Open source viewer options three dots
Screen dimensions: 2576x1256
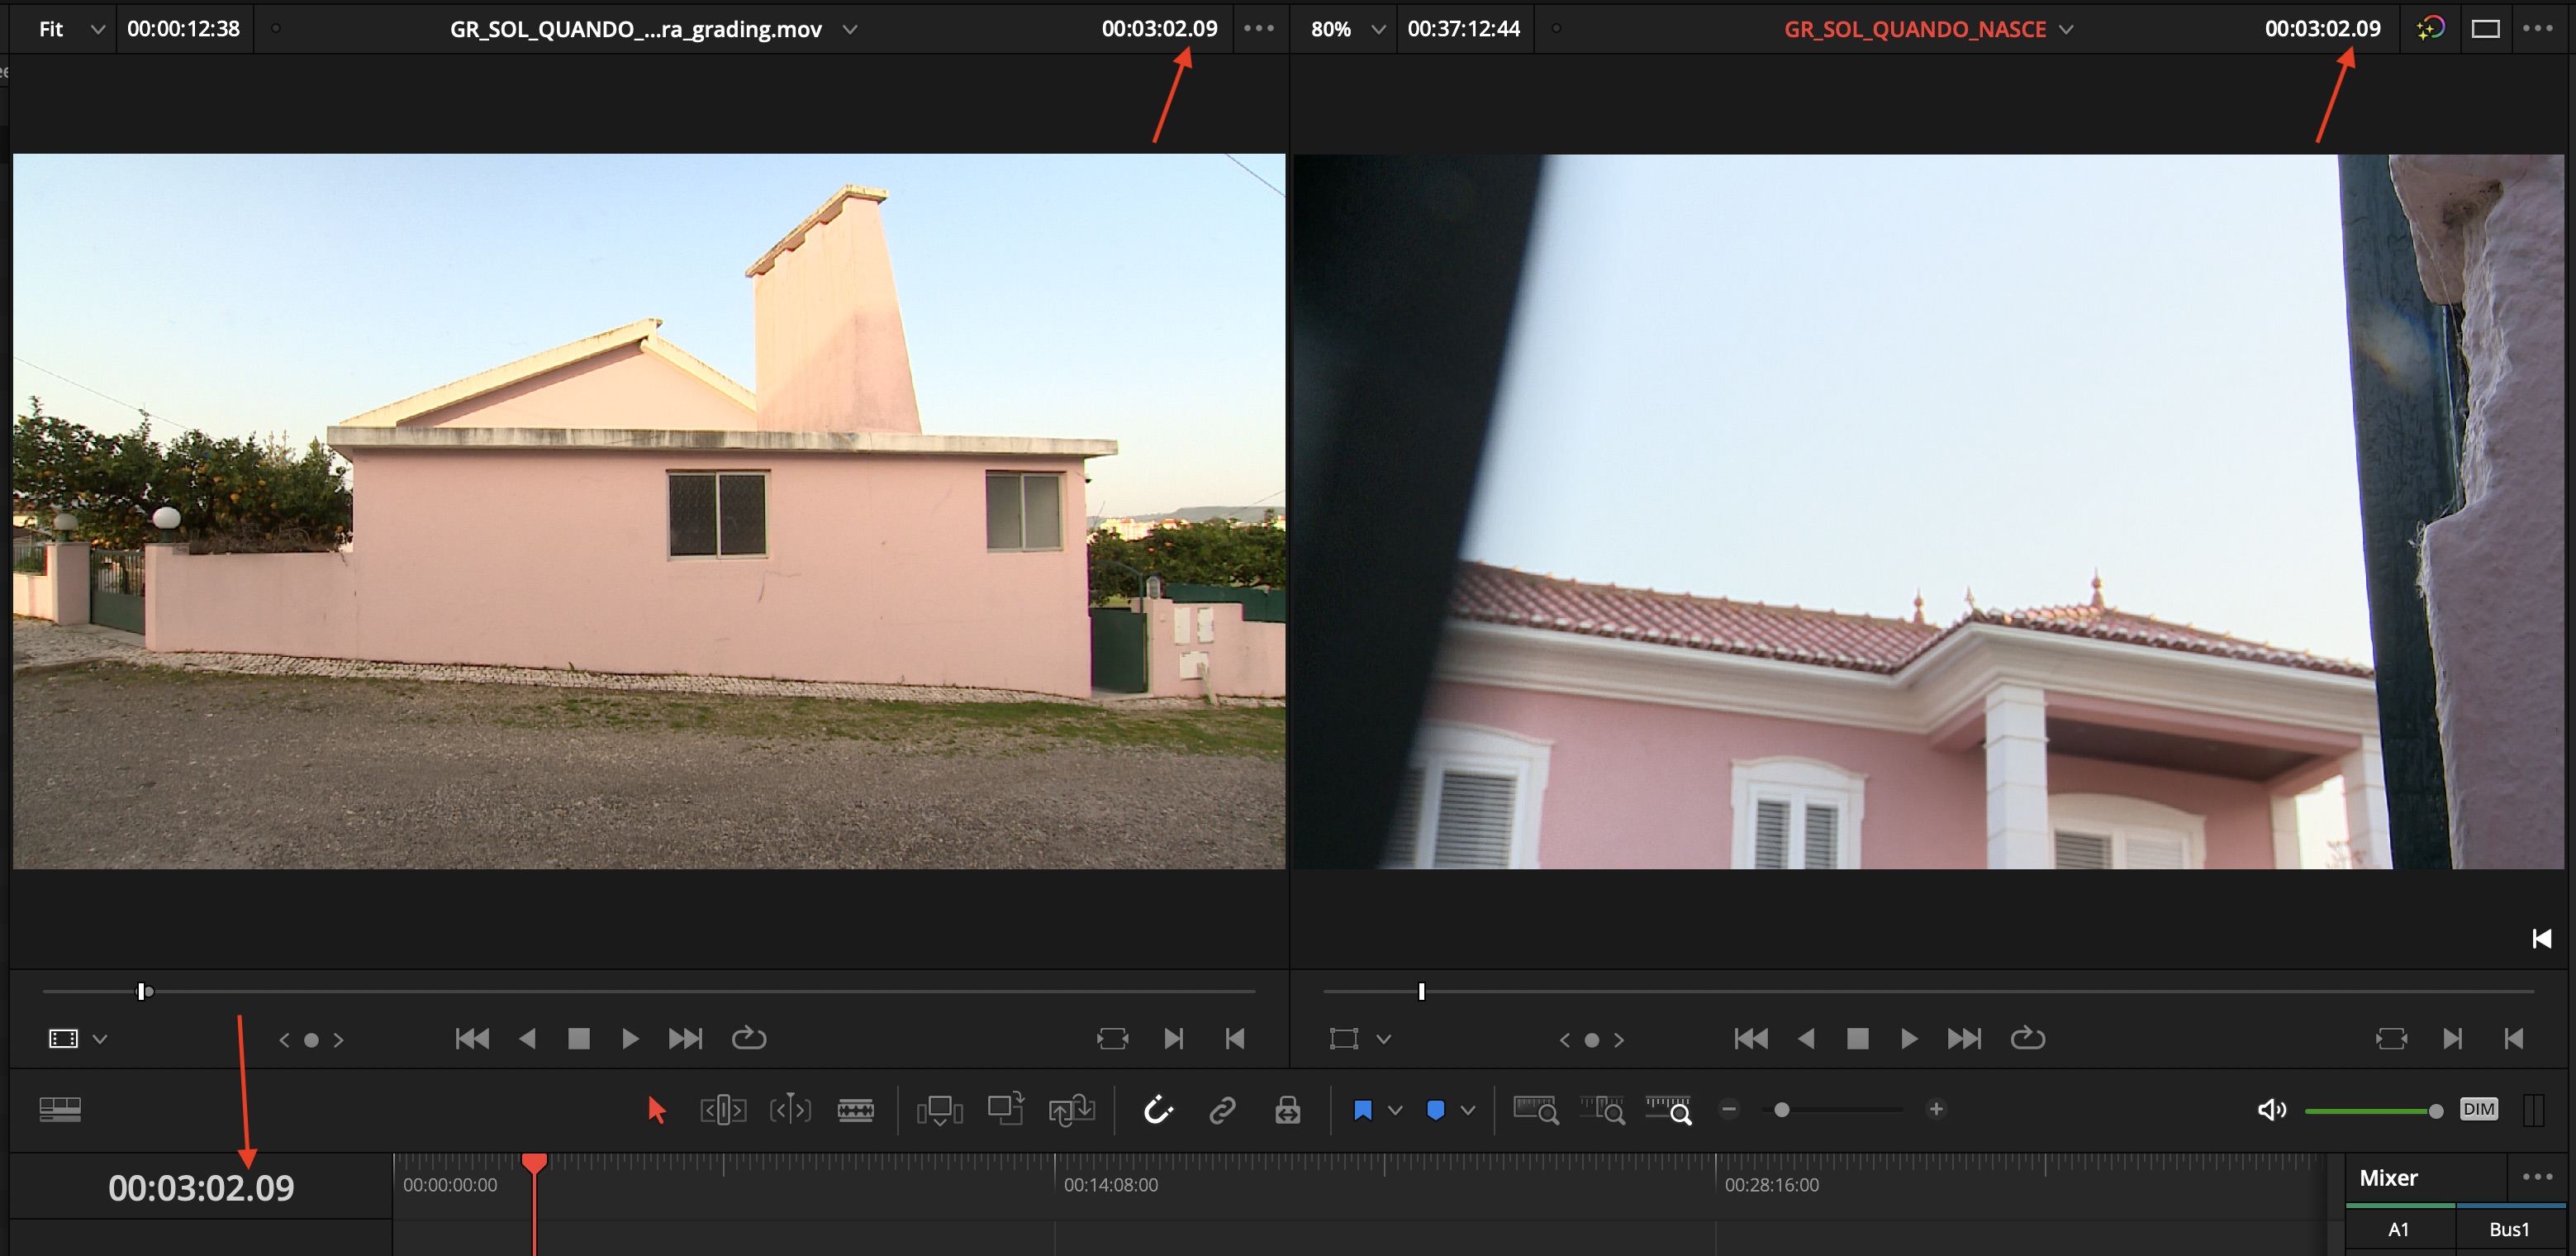1259,28
